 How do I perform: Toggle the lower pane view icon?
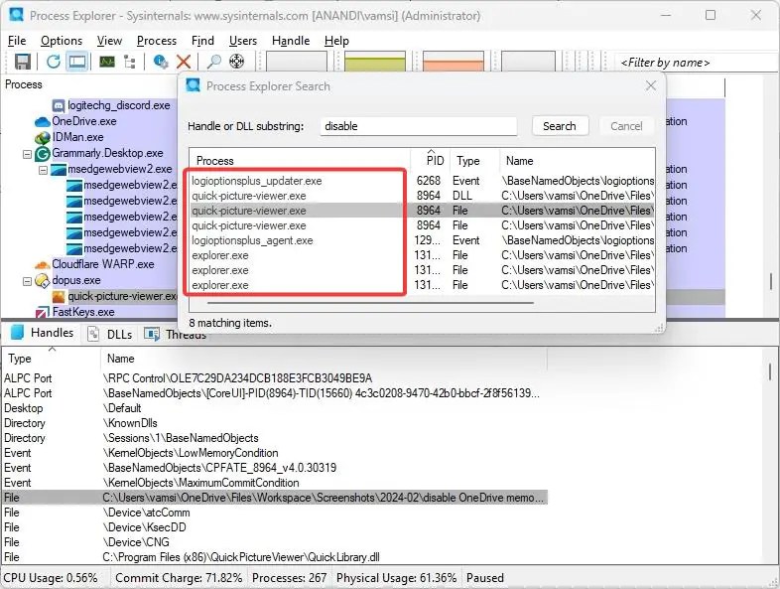77,62
